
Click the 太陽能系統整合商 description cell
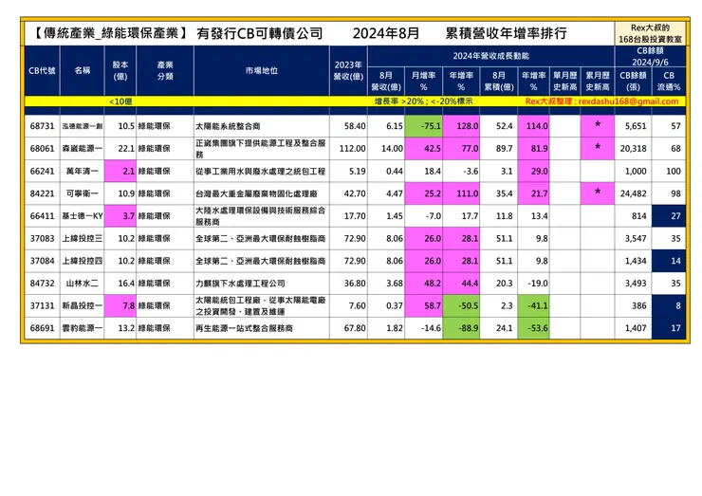tap(262, 126)
